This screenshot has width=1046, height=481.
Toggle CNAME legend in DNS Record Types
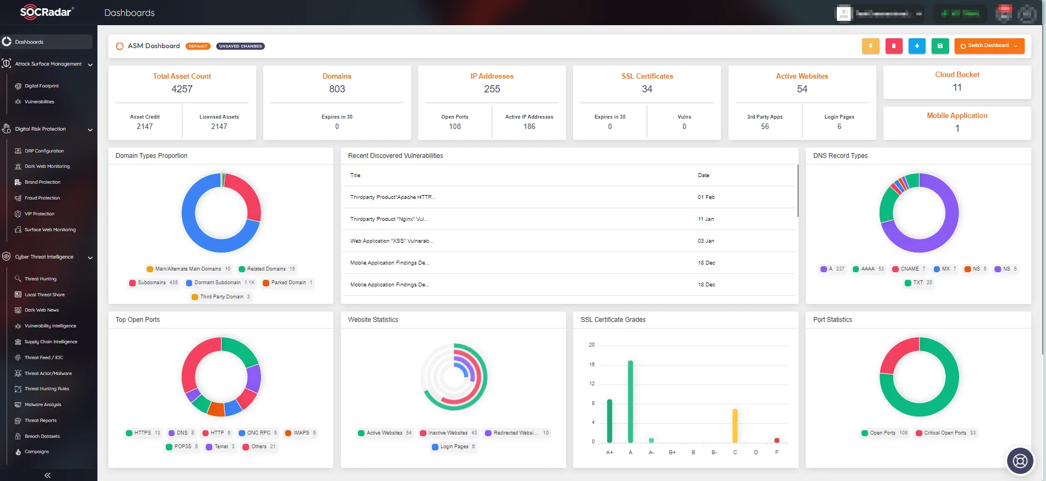click(909, 269)
